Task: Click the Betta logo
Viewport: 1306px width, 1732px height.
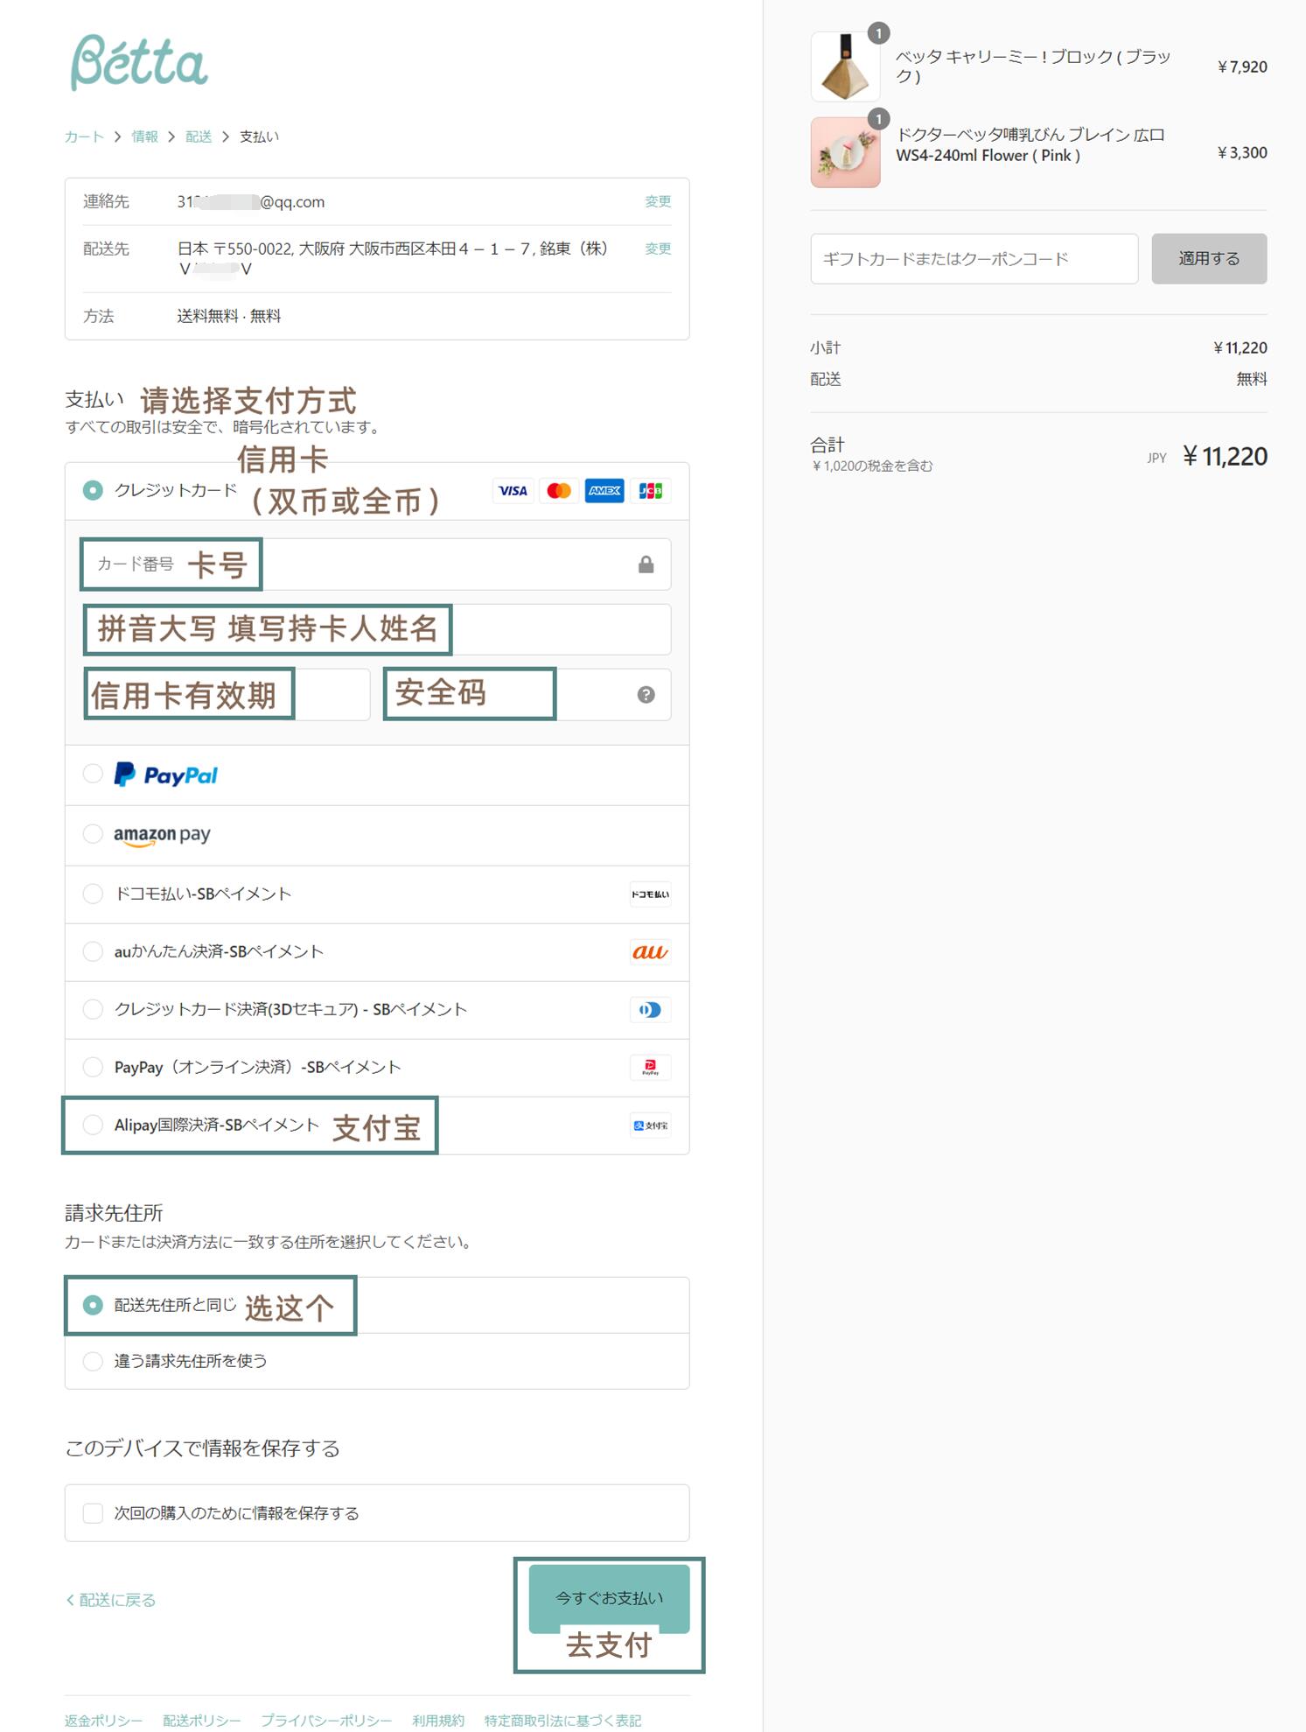Action: 139,63
